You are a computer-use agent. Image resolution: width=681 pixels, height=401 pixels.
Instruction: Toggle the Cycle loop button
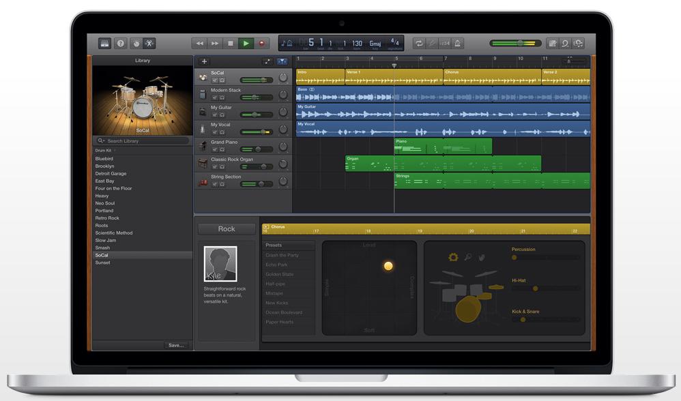coord(419,44)
